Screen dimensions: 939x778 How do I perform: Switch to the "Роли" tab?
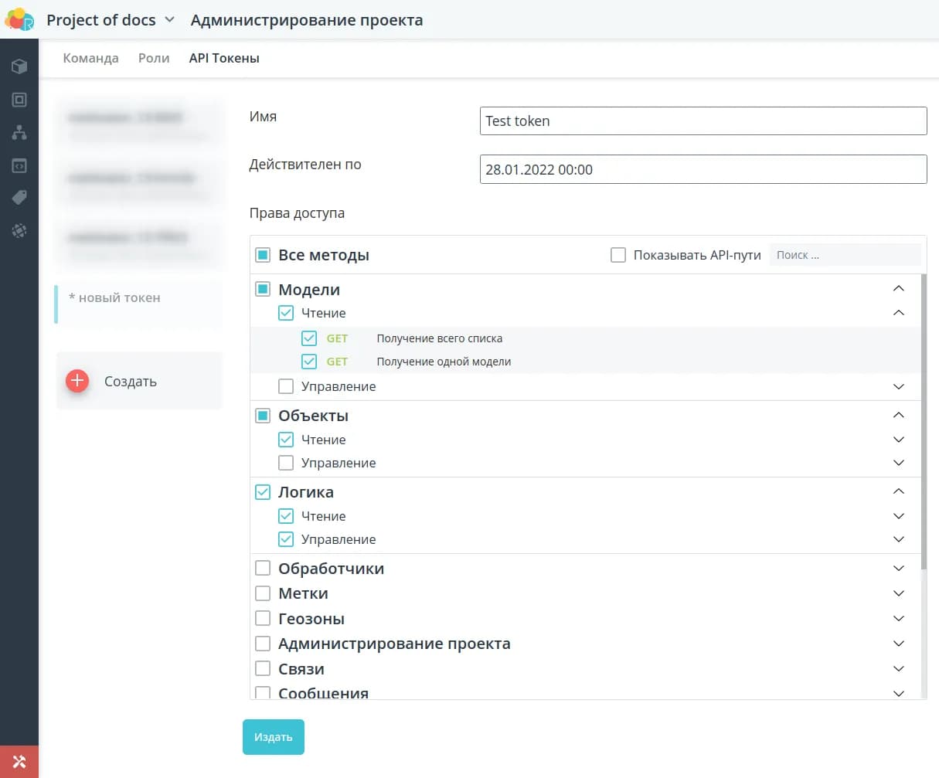(154, 58)
